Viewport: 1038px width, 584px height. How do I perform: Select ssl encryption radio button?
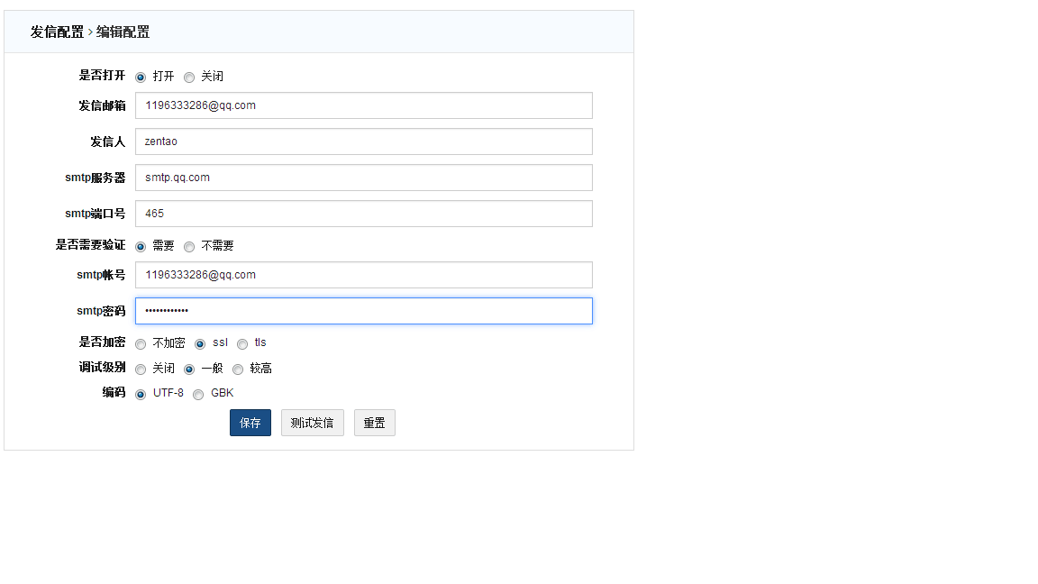click(x=200, y=344)
